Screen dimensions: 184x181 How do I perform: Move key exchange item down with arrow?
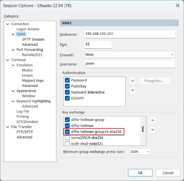(152, 130)
